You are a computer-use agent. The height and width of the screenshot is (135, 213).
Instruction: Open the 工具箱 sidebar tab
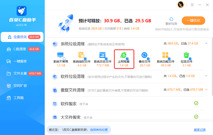(22, 98)
